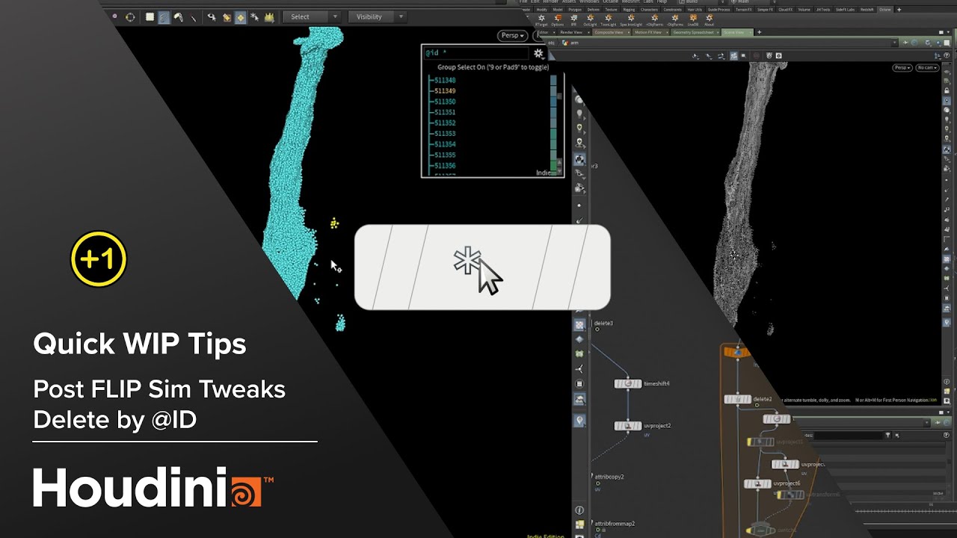Click the timeline frame ruler

click(x=905, y=511)
